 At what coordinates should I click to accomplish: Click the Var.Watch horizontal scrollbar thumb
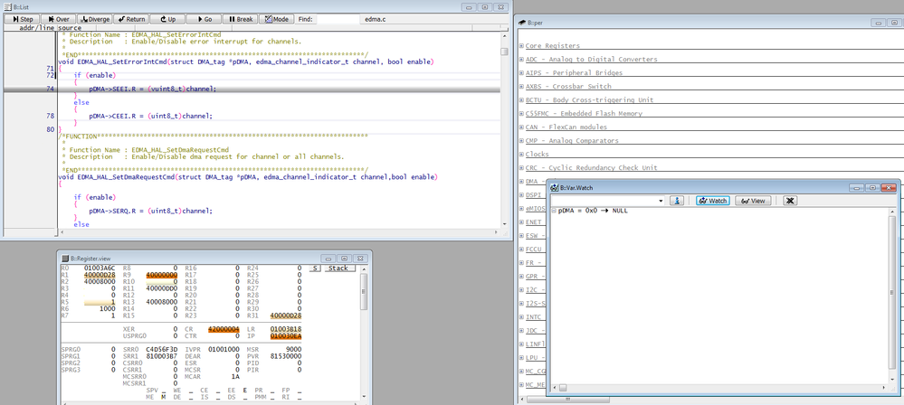coord(563,387)
